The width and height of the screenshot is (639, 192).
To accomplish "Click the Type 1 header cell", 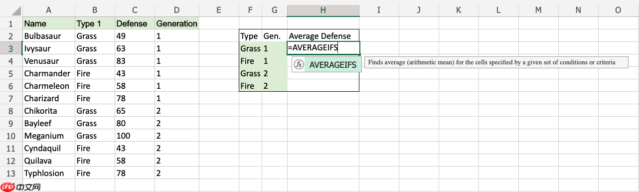I will click(x=95, y=23).
